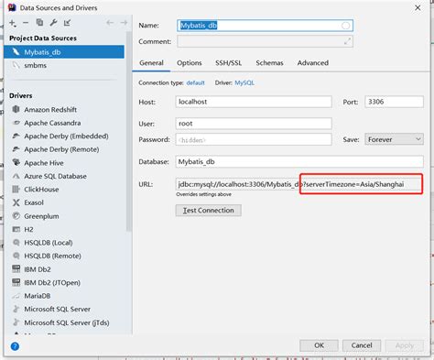
Task: Click the Port field showing 3306
Action: pyautogui.click(x=394, y=102)
